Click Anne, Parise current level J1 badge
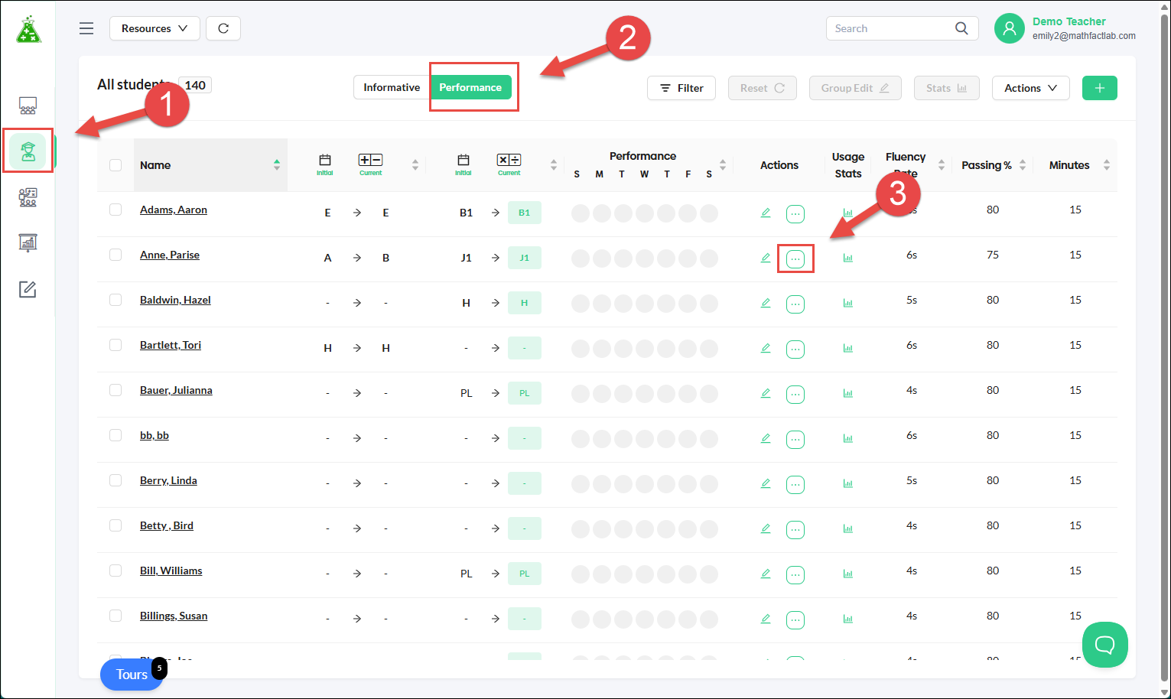Image resolution: width=1171 pixels, height=699 pixels. [x=525, y=258]
